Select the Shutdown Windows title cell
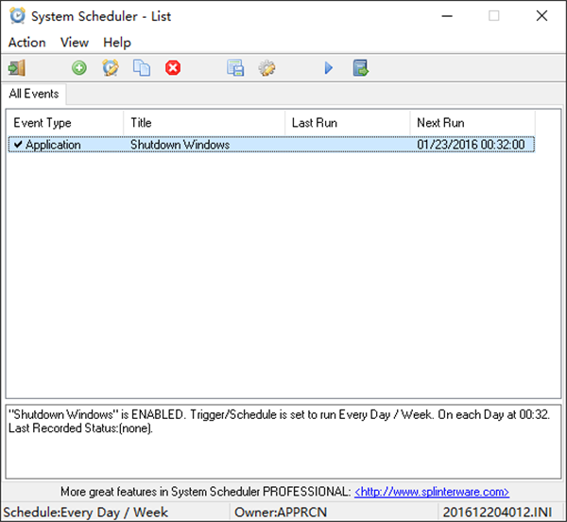This screenshot has height=522, width=567. point(180,145)
